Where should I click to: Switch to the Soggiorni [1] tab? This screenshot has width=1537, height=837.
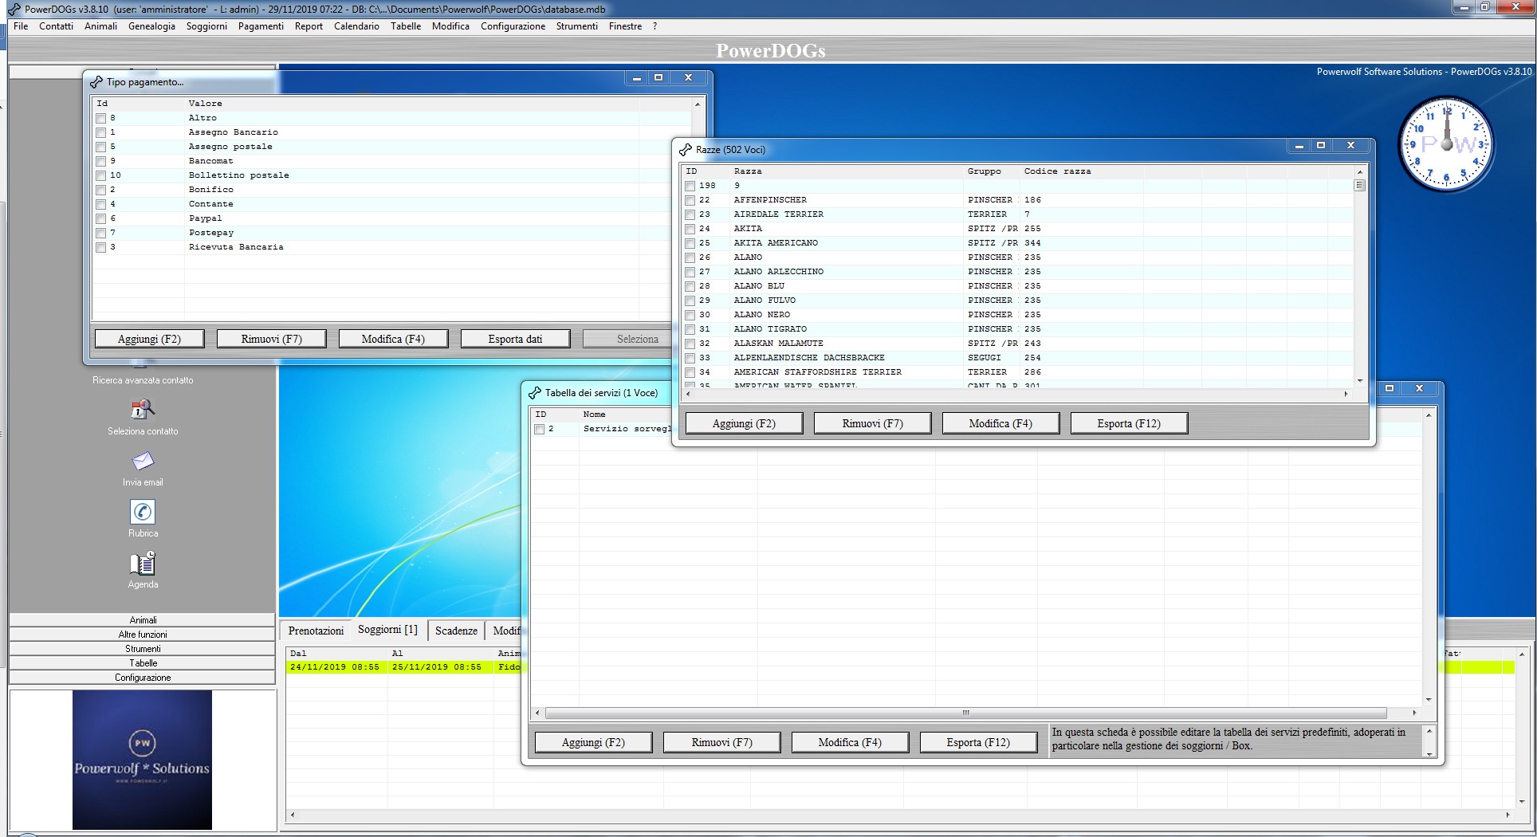pos(387,630)
